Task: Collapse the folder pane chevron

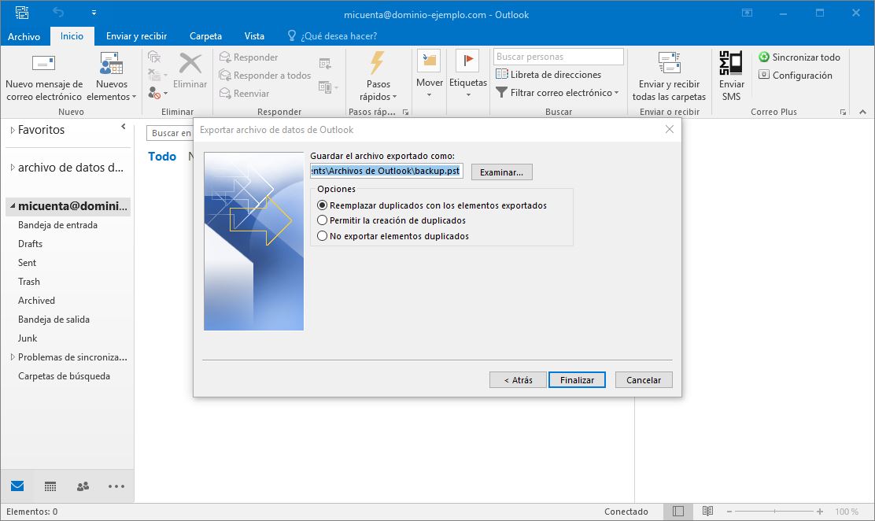Action: pos(124,127)
